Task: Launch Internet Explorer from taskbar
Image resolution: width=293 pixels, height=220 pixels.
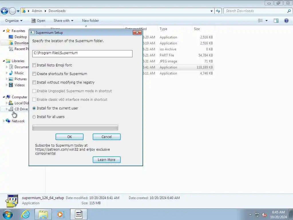Action: pos(25,214)
